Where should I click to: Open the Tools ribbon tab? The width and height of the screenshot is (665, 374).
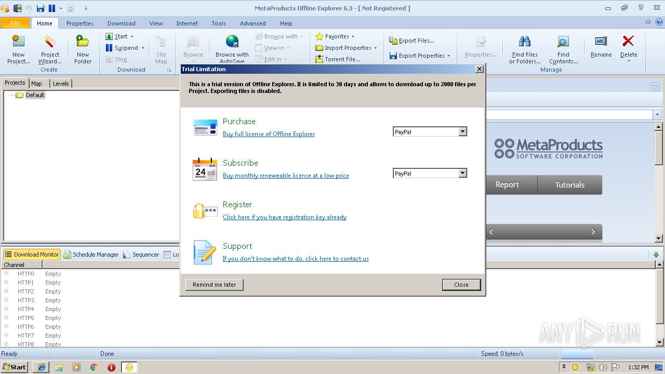(219, 23)
